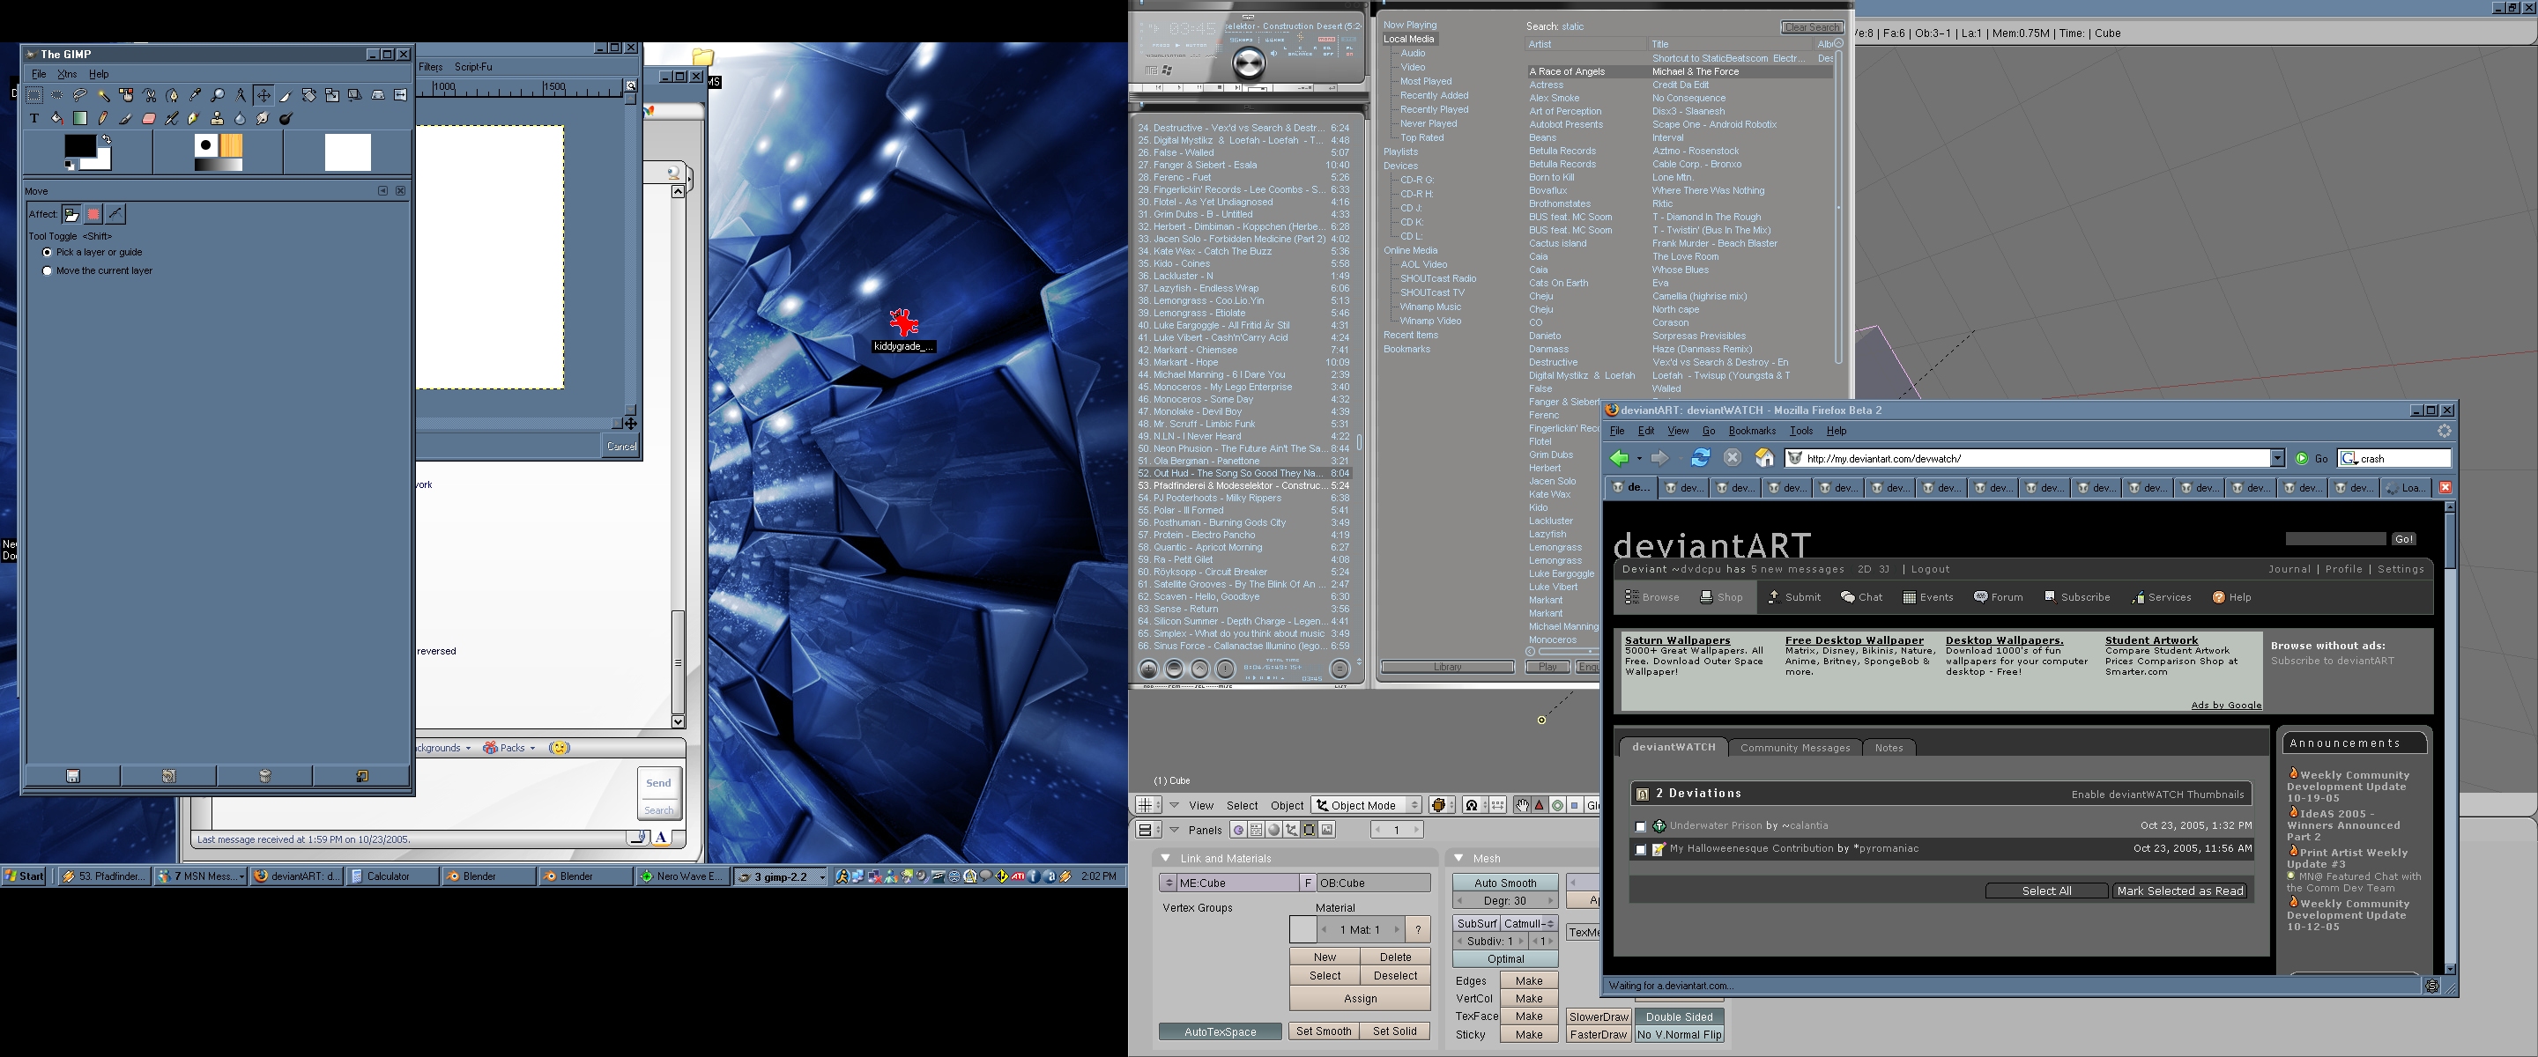Switch to Notes tab on deviantART

1889,748
